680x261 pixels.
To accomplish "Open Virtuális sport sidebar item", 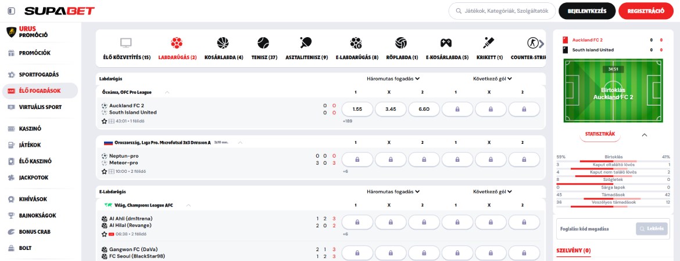I will pos(40,107).
